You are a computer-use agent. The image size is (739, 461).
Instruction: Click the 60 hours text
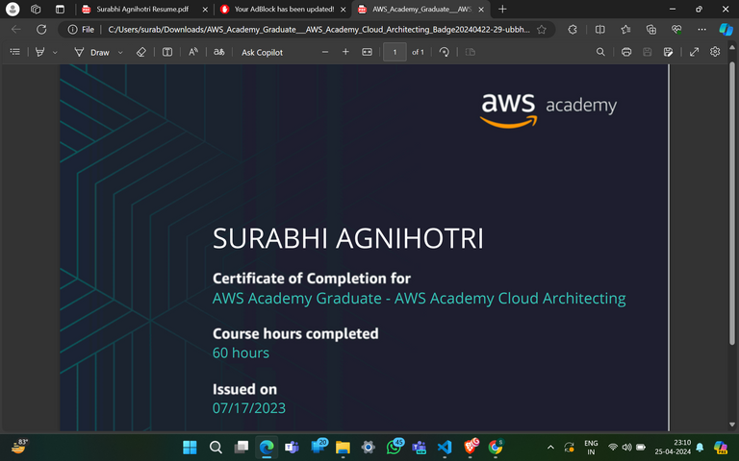coord(241,352)
